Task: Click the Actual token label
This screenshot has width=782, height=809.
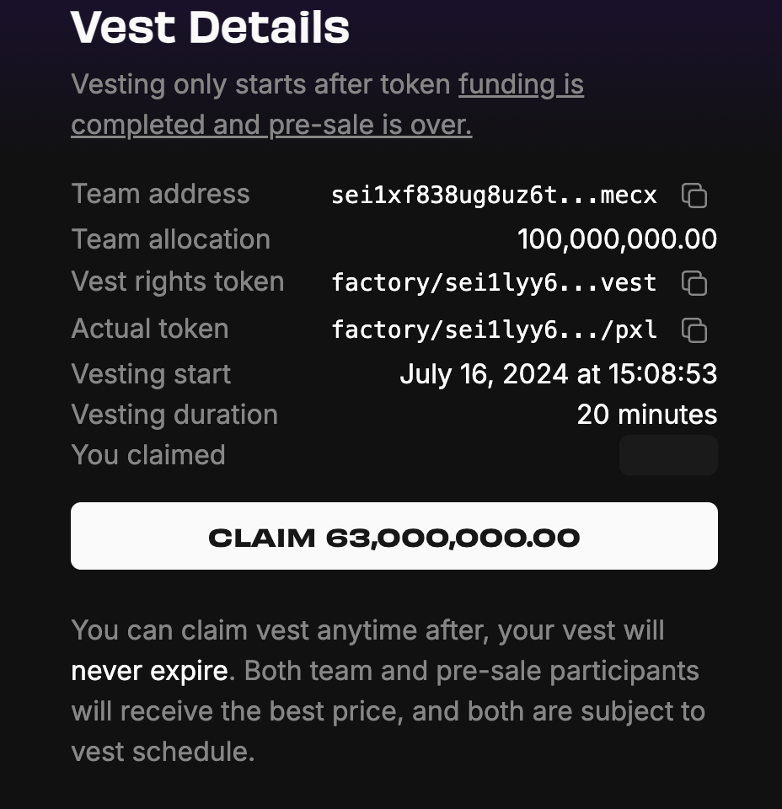Action: click(149, 329)
